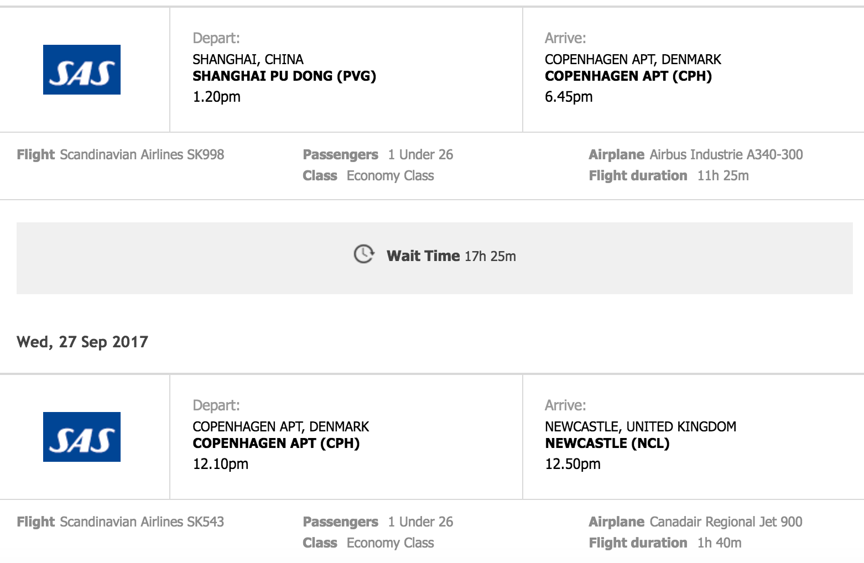This screenshot has height=563, width=864.
Task: Click the clock icon next to Wait Time
Action: click(x=364, y=254)
